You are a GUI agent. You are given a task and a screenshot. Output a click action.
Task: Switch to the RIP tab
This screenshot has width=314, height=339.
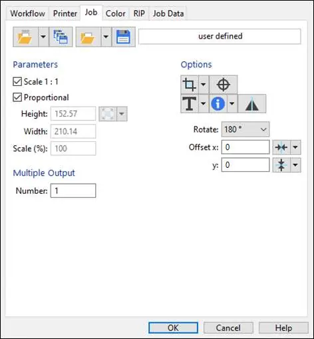click(139, 13)
